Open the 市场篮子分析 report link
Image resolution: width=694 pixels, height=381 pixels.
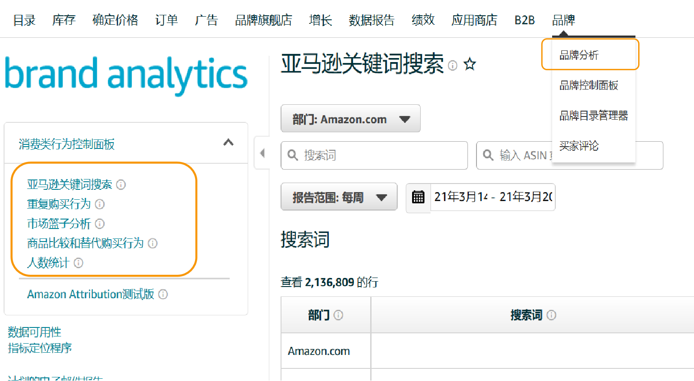tap(59, 224)
